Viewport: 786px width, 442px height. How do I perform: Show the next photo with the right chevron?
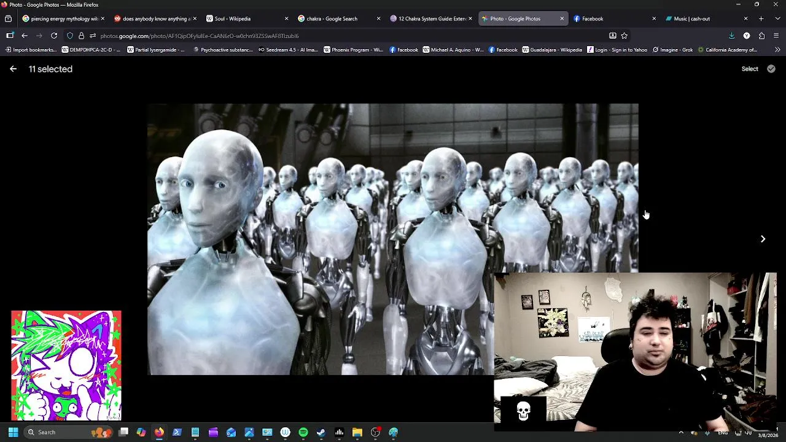763,239
